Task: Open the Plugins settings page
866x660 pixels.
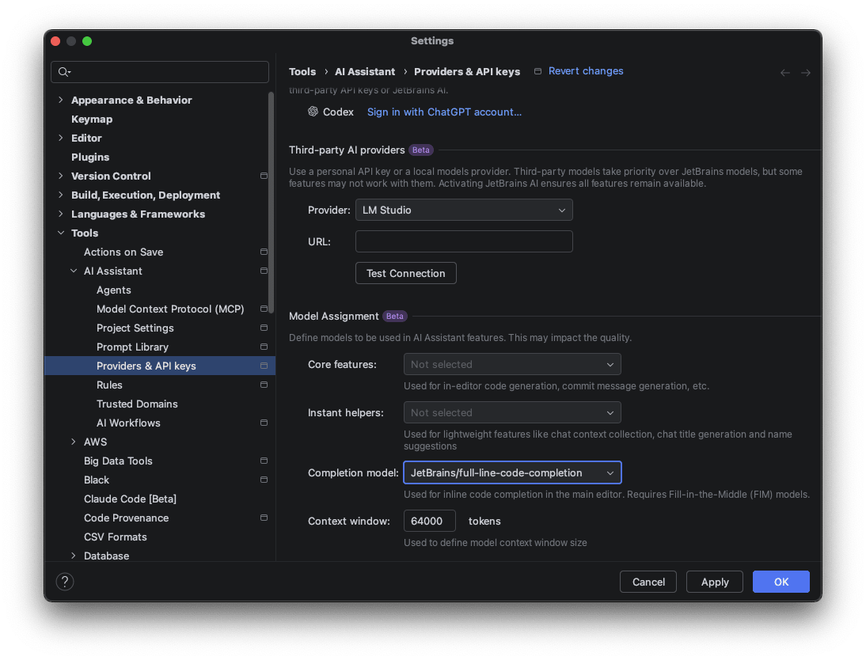Action: [x=90, y=157]
